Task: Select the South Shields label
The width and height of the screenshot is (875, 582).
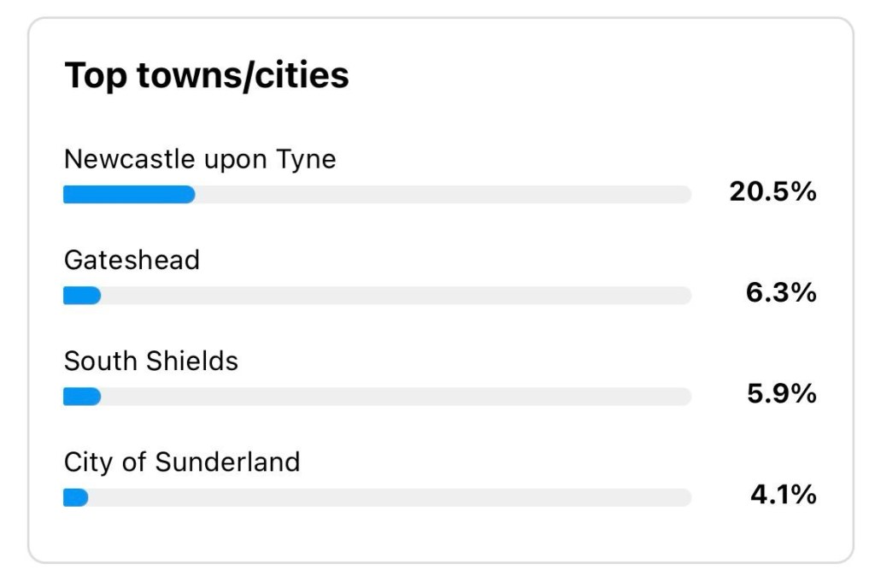Action: (x=151, y=361)
